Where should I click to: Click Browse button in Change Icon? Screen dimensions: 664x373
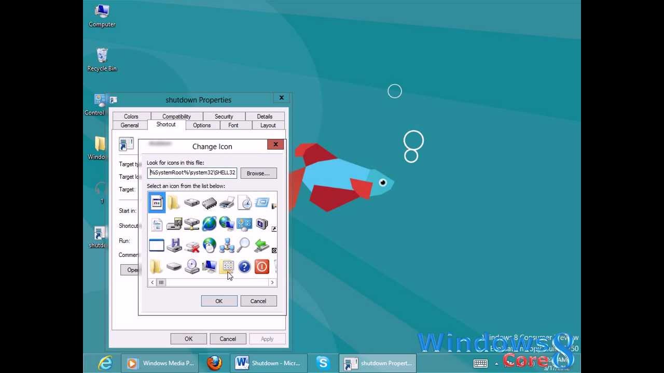(x=258, y=174)
